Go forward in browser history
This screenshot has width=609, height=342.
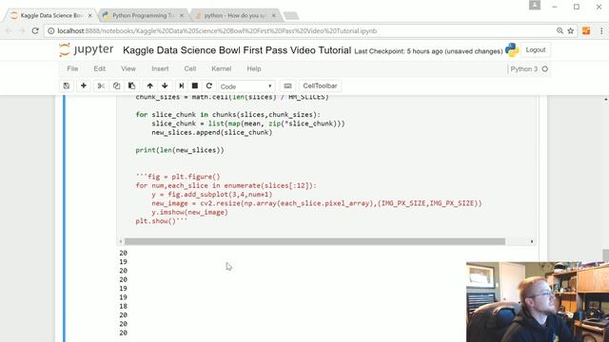click(22, 30)
